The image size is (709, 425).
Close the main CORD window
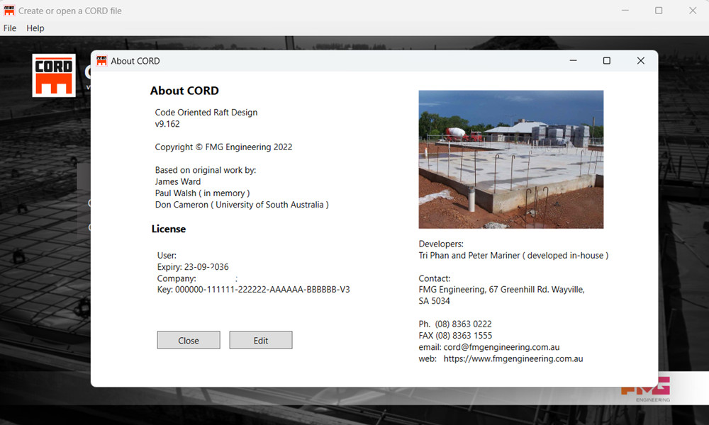coord(693,11)
